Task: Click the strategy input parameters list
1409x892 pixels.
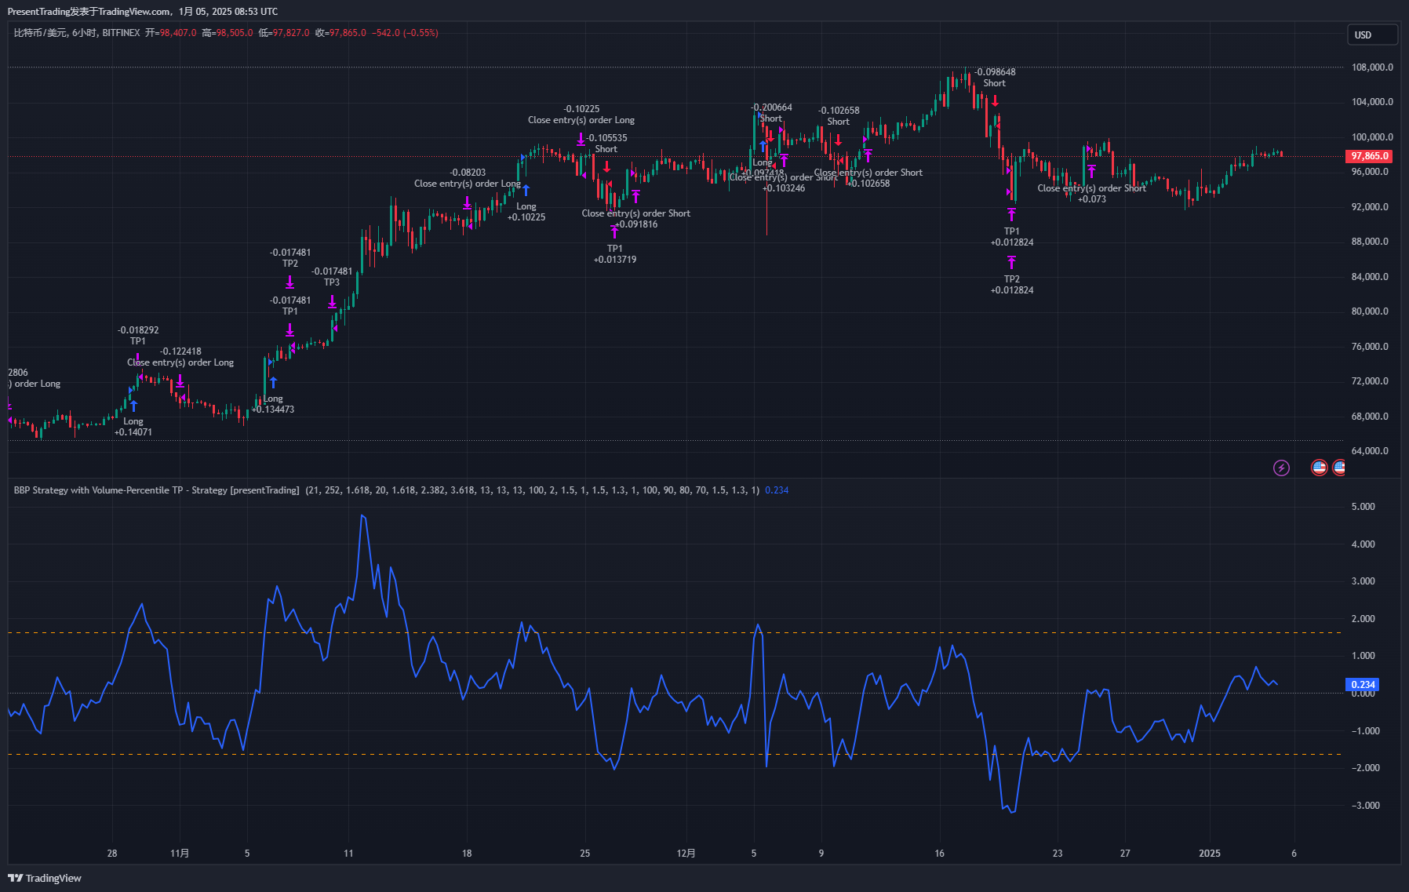Action: click(532, 490)
